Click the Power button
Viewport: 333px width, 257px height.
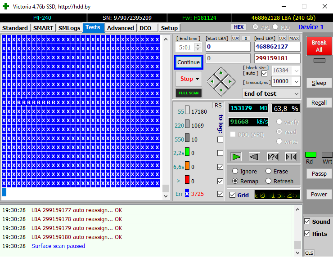[x=319, y=194]
